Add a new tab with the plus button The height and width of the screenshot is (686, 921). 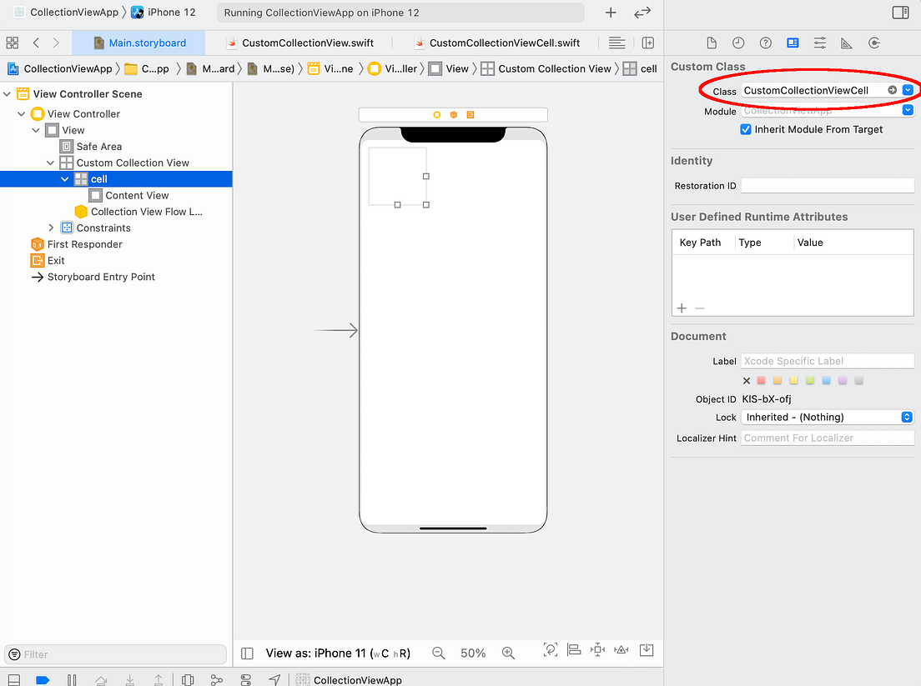pos(610,13)
